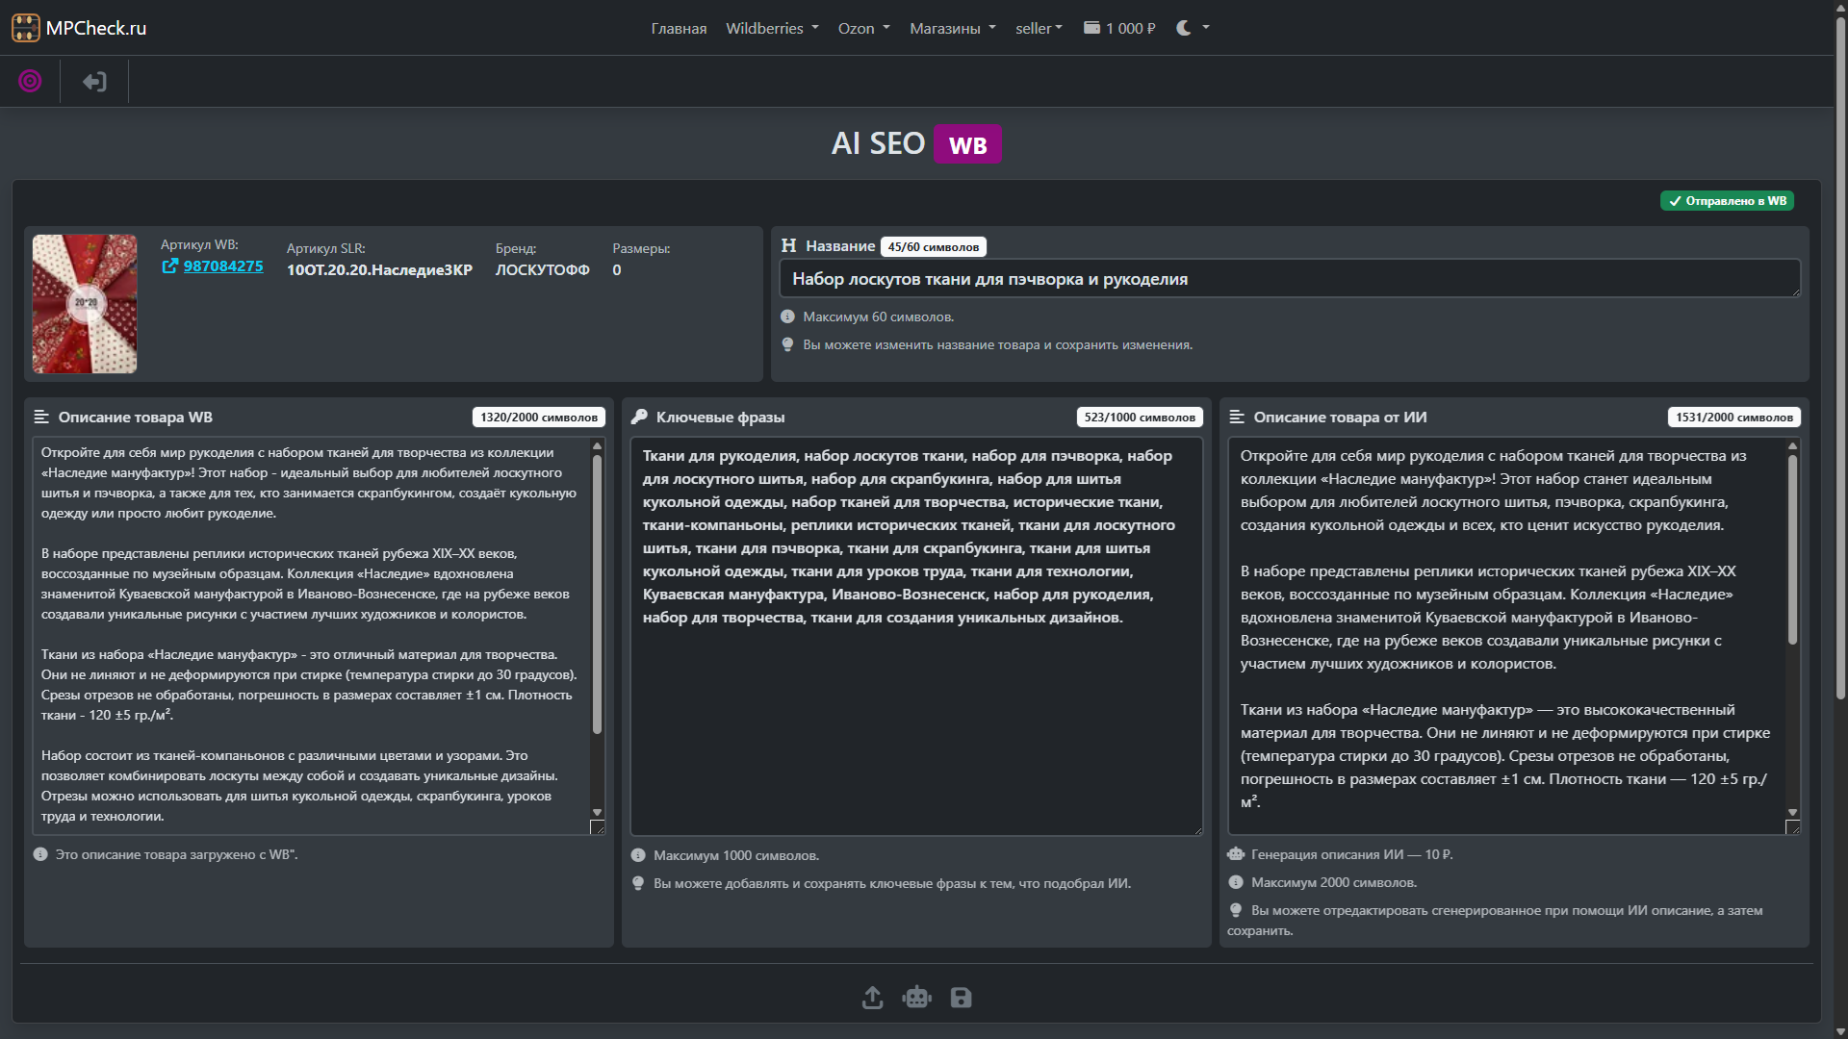Click robot icon near Генерация описания ИИ
Screen dimensions: 1848x1039
1236,854
